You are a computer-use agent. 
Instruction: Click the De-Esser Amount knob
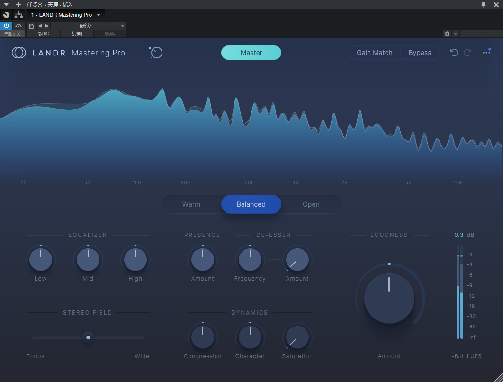click(297, 259)
